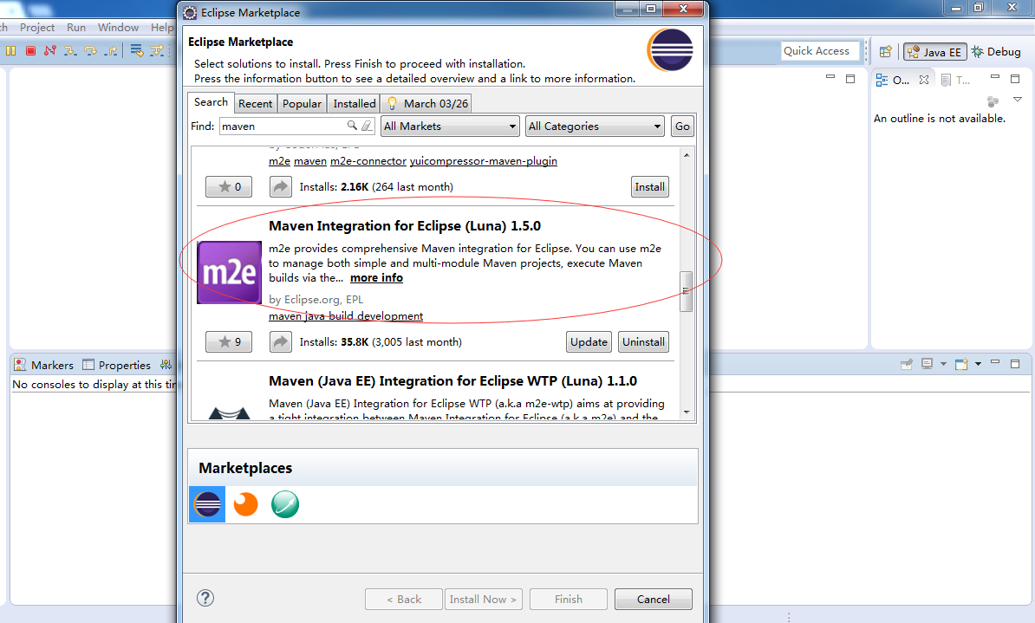Click the magnifier icon in Find field
The image size is (1035, 623).
pyautogui.click(x=353, y=126)
